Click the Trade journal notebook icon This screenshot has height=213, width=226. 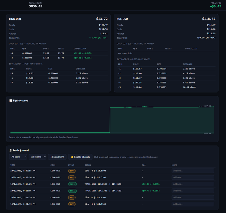(x=10, y=150)
